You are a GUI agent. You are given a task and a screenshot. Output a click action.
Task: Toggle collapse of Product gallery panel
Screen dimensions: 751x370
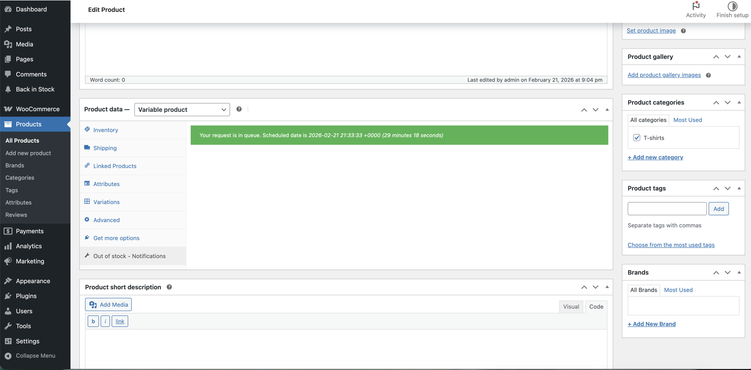739,56
